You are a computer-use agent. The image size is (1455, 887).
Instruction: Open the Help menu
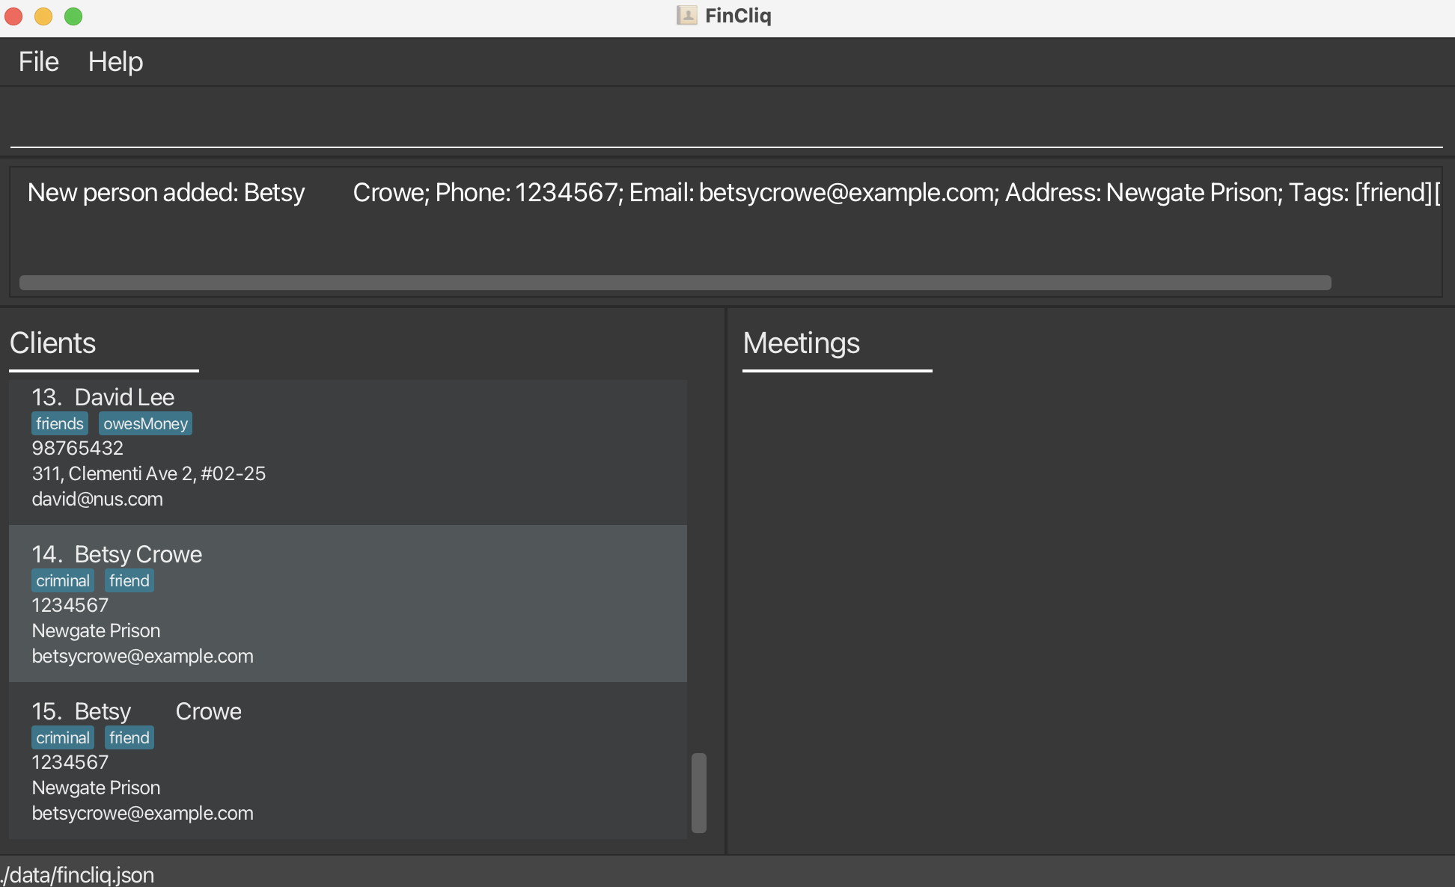[x=115, y=61]
